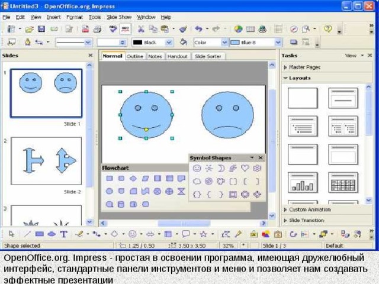This screenshot has width=379, height=284.
Task: Copy the selection using the Copy icon
Action: [153, 29]
